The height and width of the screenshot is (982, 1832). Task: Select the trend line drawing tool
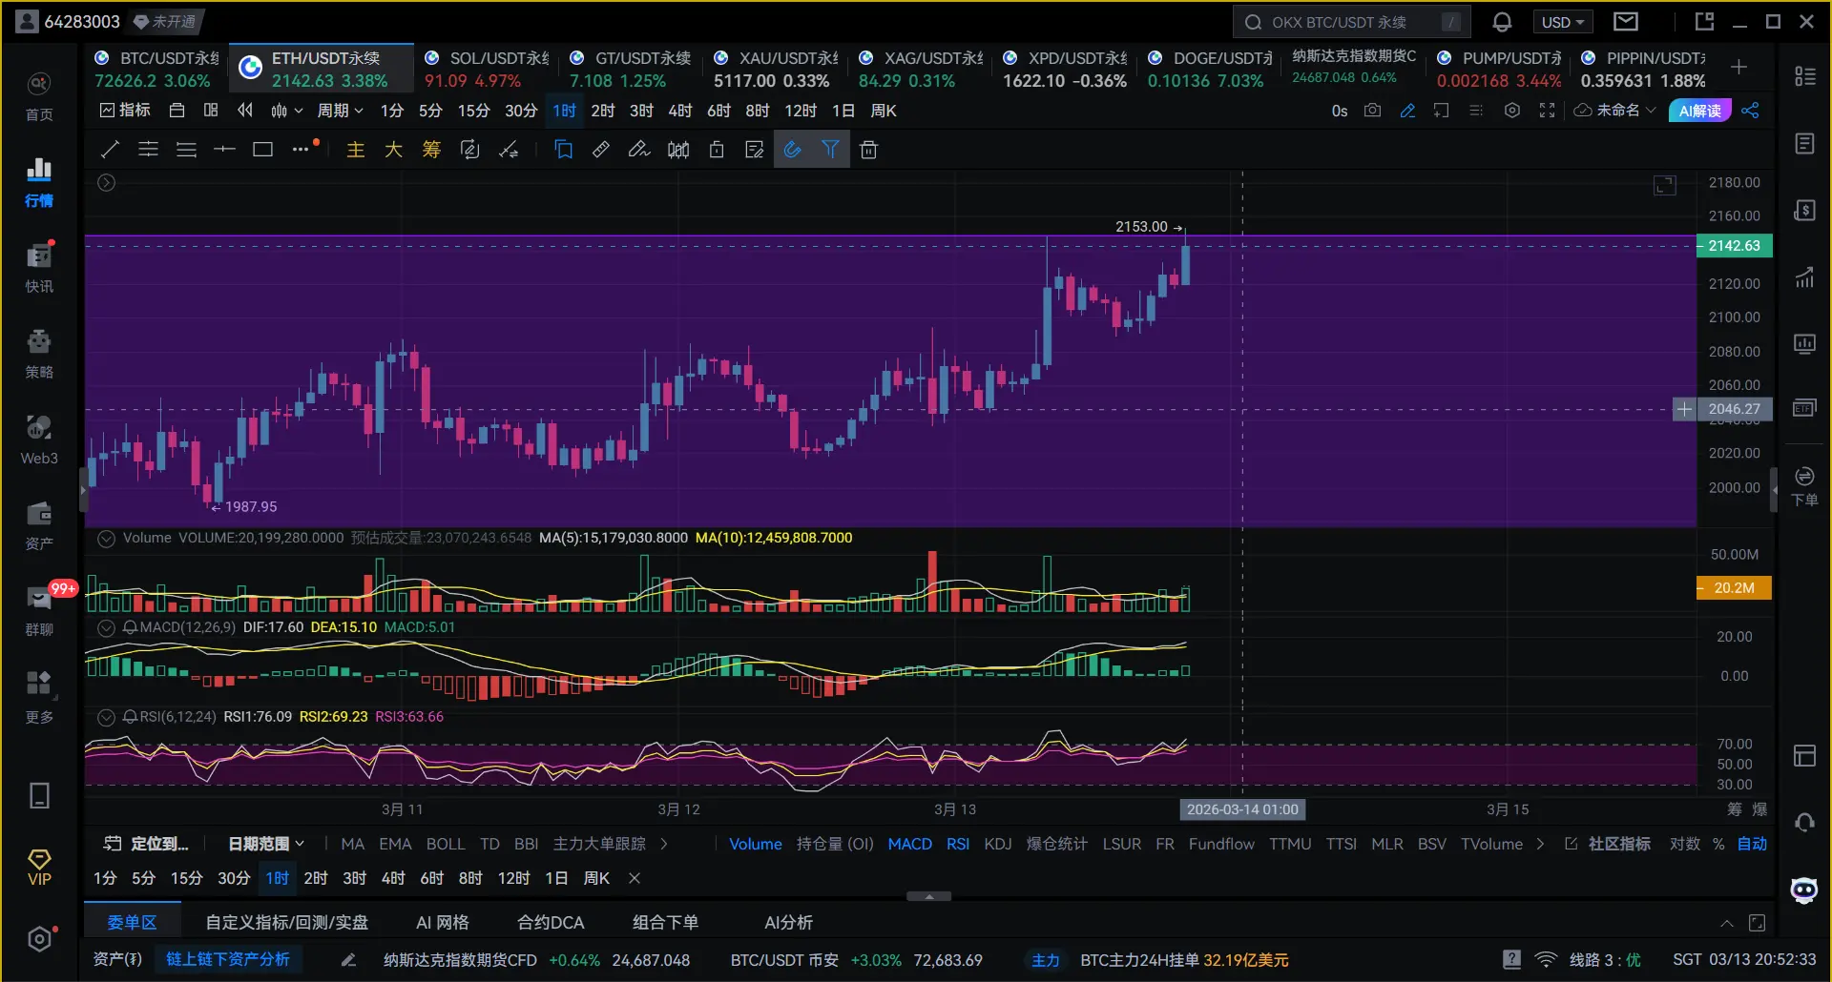coord(110,150)
